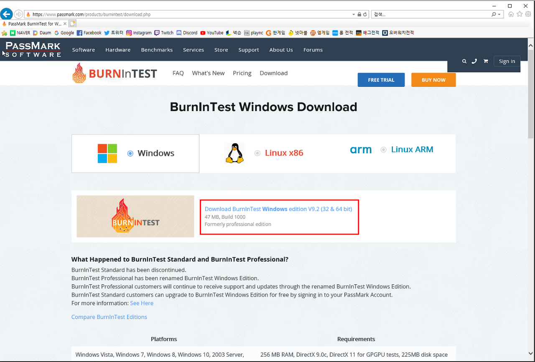Expand the search provider dropdown arrow
This screenshot has height=362, width=535.
coord(499,14)
